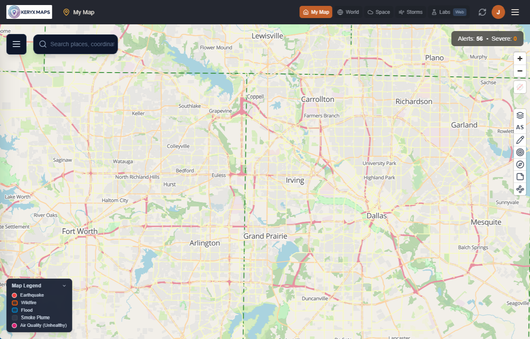The height and width of the screenshot is (339, 530).
Task: Toggle the Earthquake legend swatch
Action: coord(14,295)
